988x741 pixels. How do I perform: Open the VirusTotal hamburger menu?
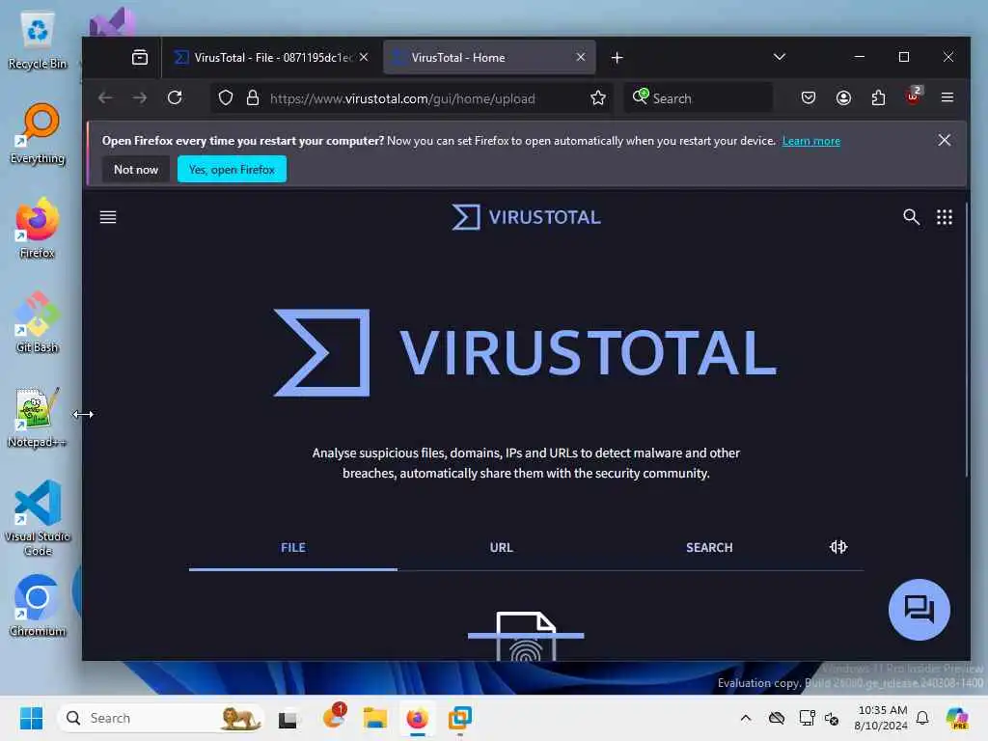pos(108,217)
